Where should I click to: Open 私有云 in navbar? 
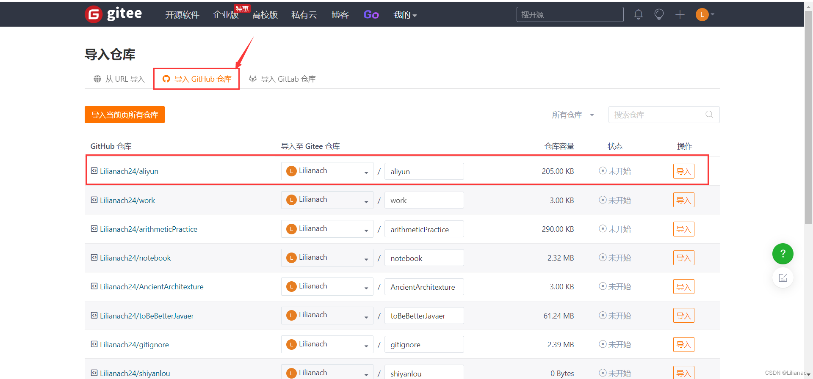coord(304,15)
